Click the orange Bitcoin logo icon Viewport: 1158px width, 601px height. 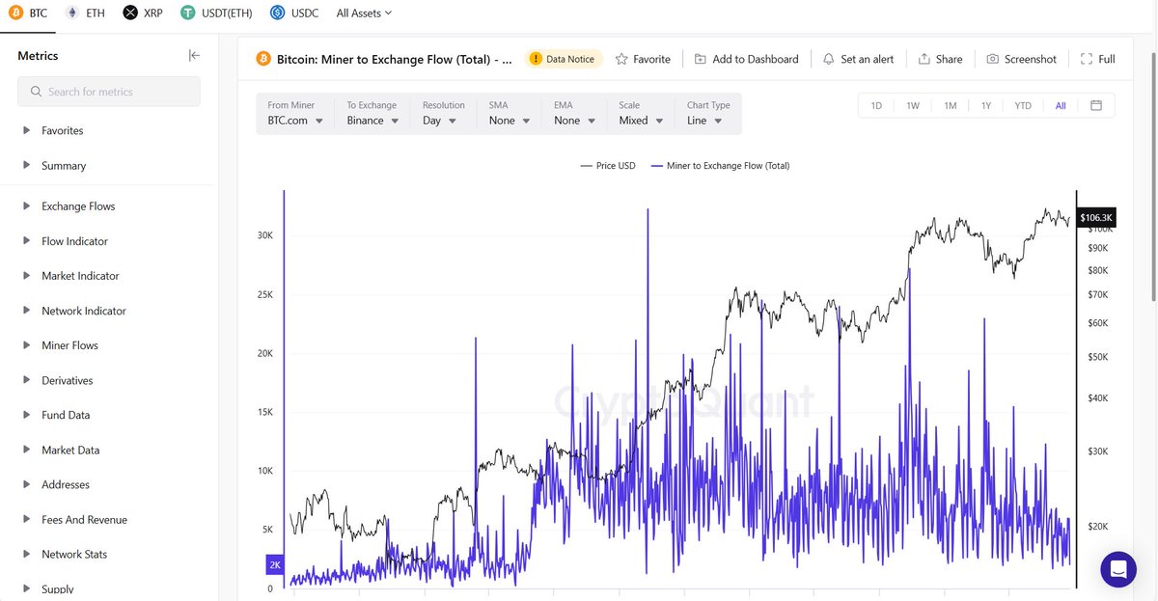coord(14,14)
